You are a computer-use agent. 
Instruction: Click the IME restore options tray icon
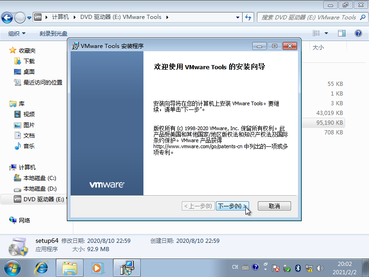click(x=266, y=264)
